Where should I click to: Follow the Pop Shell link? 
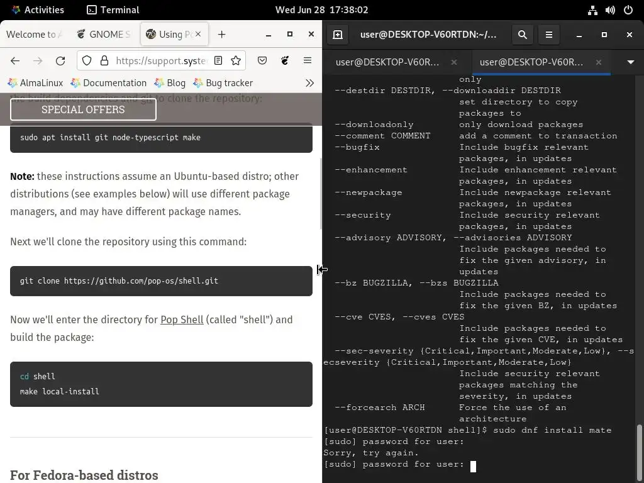pyautogui.click(x=182, y=319)
